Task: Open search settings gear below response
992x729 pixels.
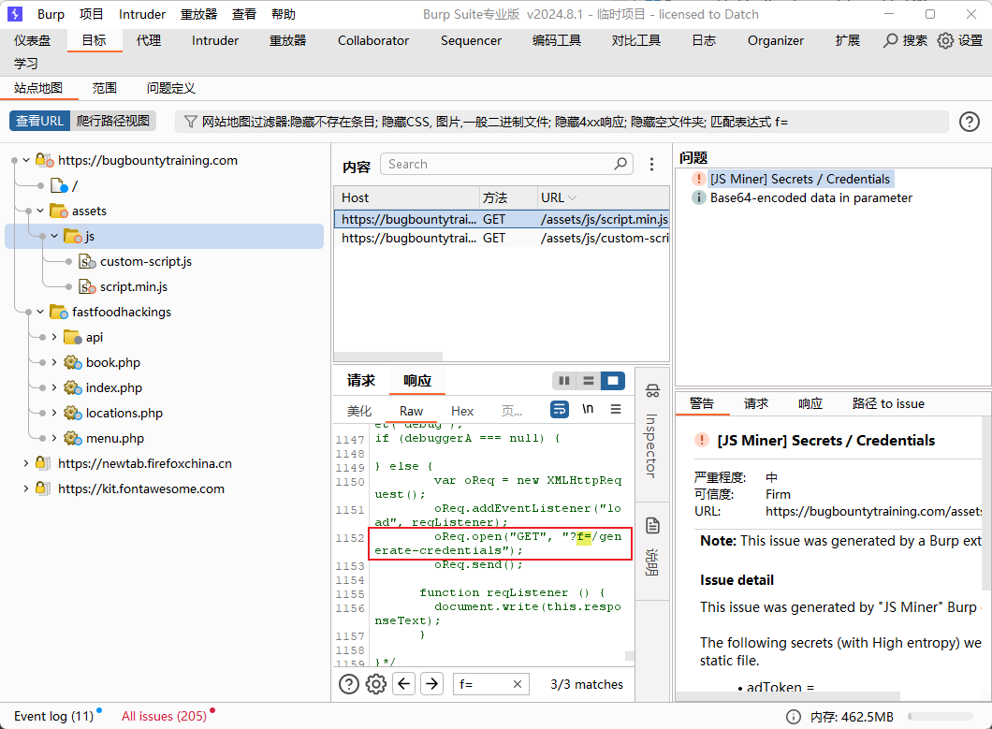Action: tap(376, 684)
